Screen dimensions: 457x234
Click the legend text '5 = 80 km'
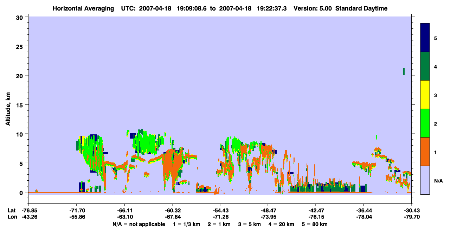[x=315, y=224]
